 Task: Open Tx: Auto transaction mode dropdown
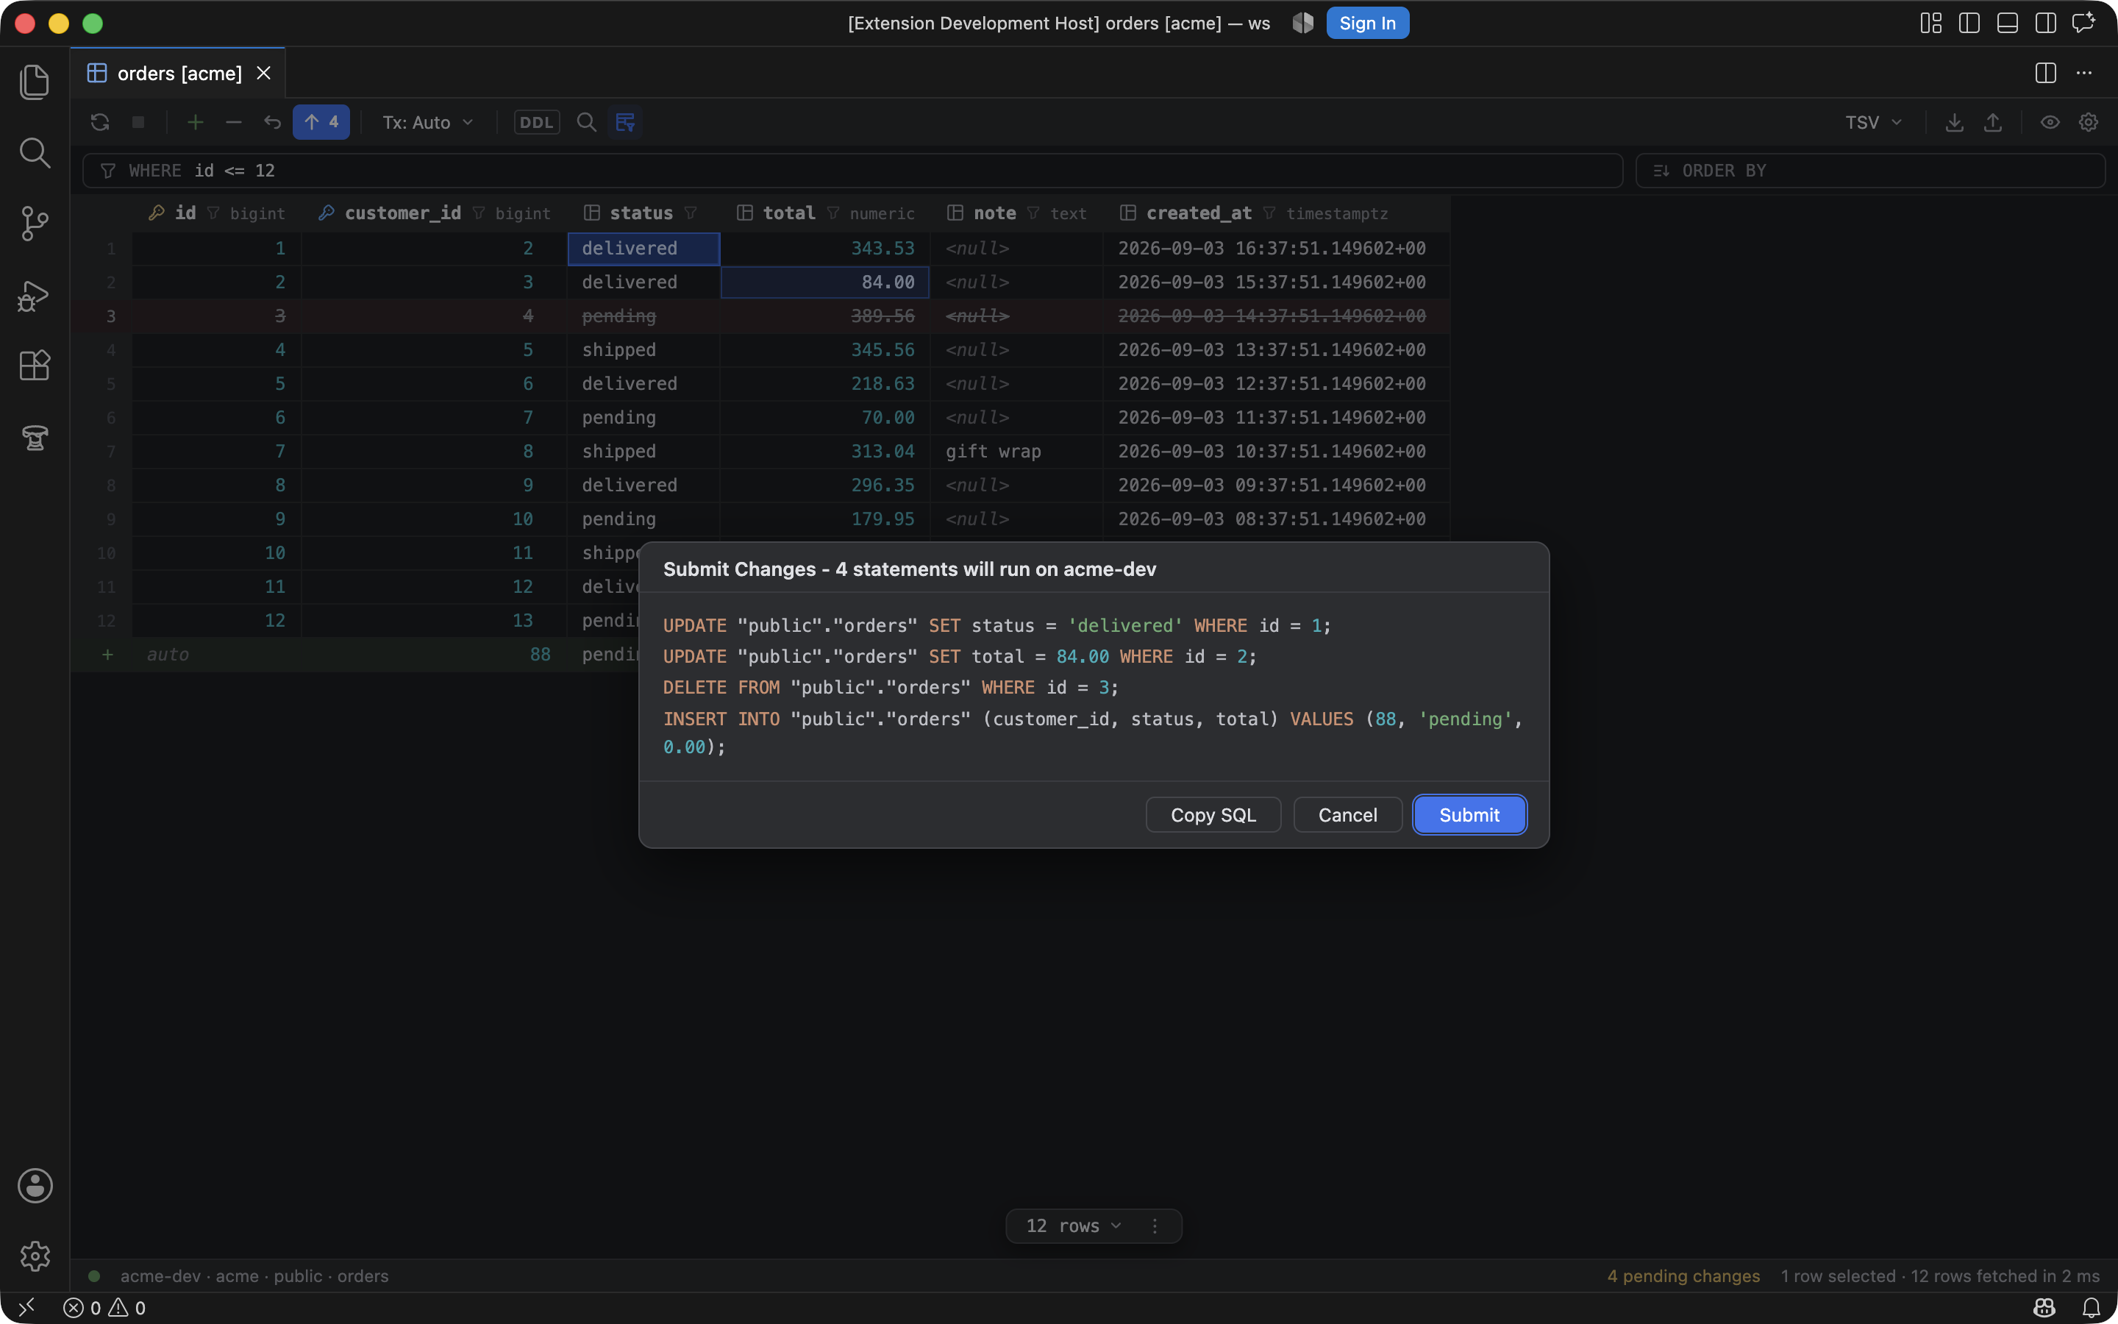tap(428, 121)
